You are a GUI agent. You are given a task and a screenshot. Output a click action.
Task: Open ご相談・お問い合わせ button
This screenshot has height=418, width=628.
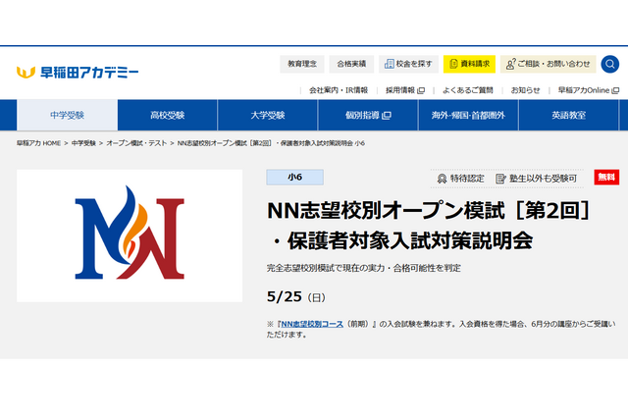click(548, 64)
